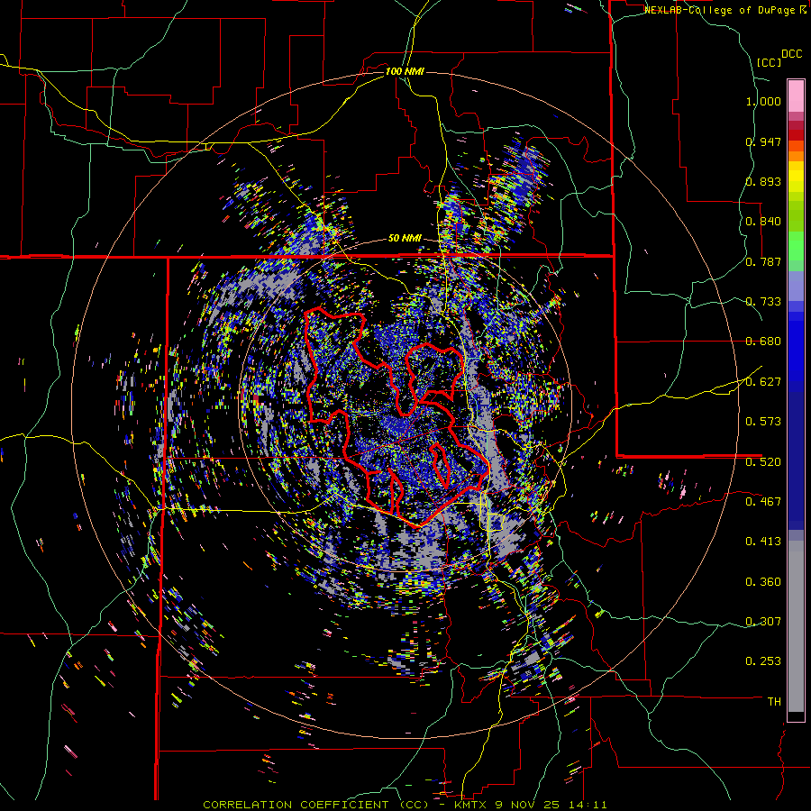
Task: Click the 100 NMI range ring label
Action: tap(405, 71)
